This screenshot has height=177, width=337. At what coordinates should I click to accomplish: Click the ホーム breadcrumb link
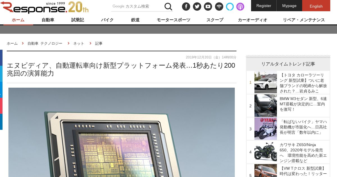click(12, 43)
